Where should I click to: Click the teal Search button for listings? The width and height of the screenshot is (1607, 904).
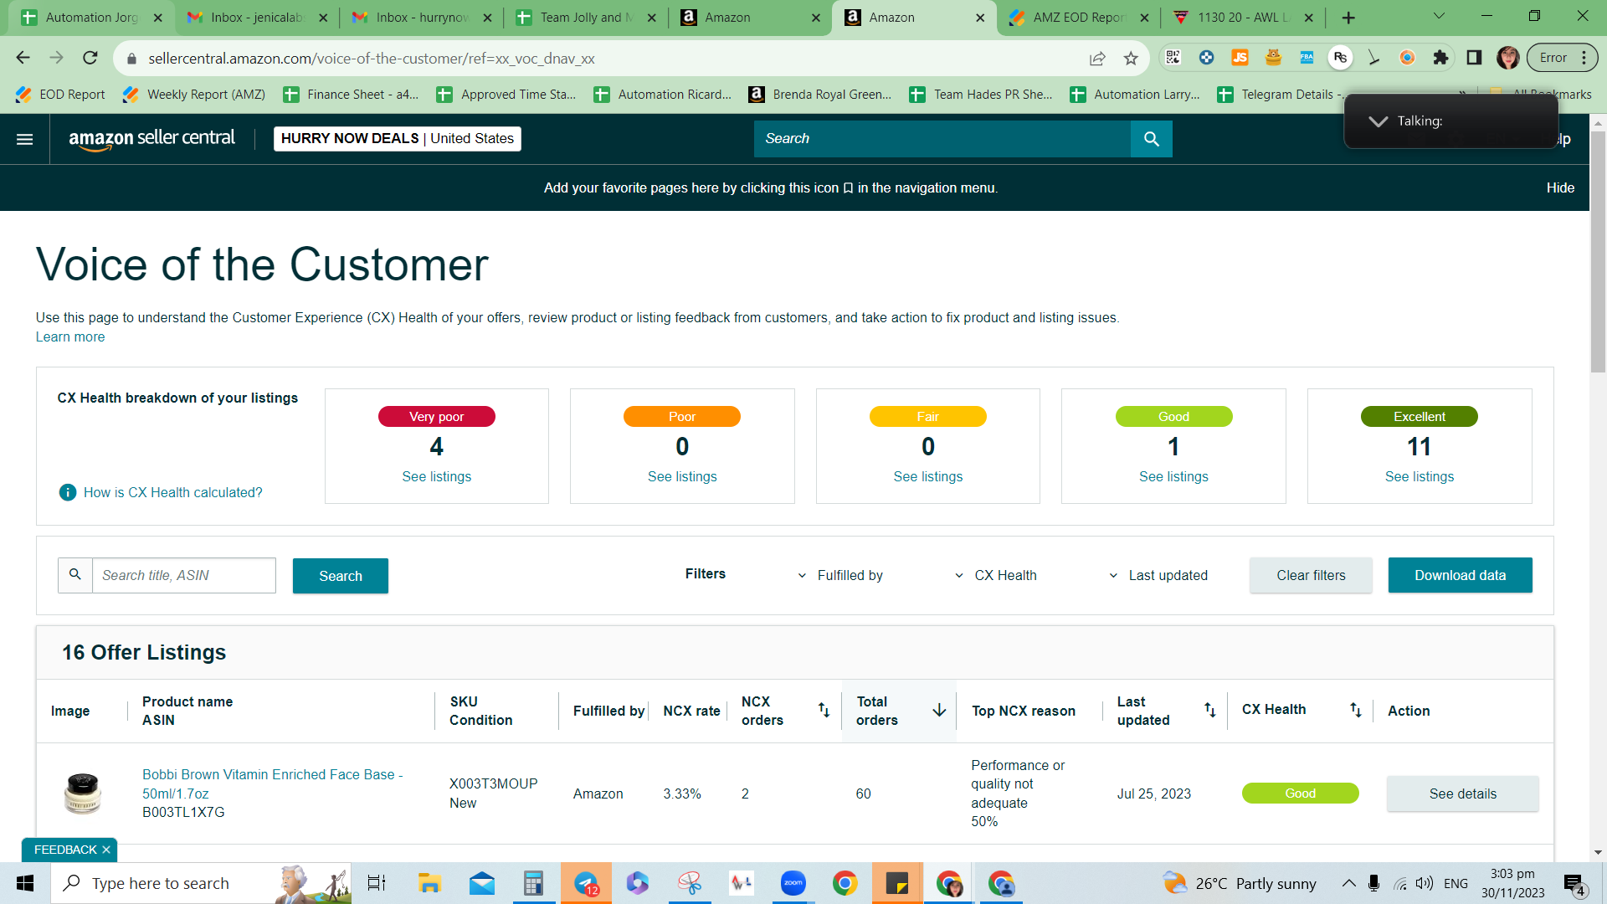click(341, 576)
